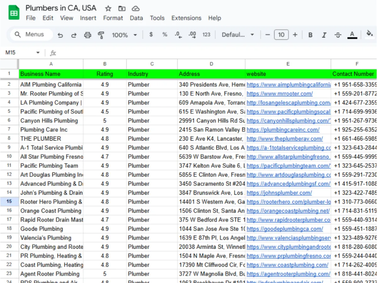Select the Goode Plumbing cell
Viewport: 377px width, 283px height.
point(51,229)
